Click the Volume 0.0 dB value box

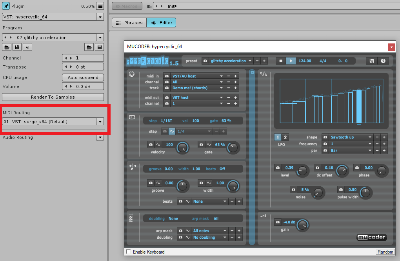(x=83, y=86)
